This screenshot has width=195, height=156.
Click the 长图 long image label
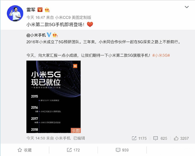[x=75, y=130]
